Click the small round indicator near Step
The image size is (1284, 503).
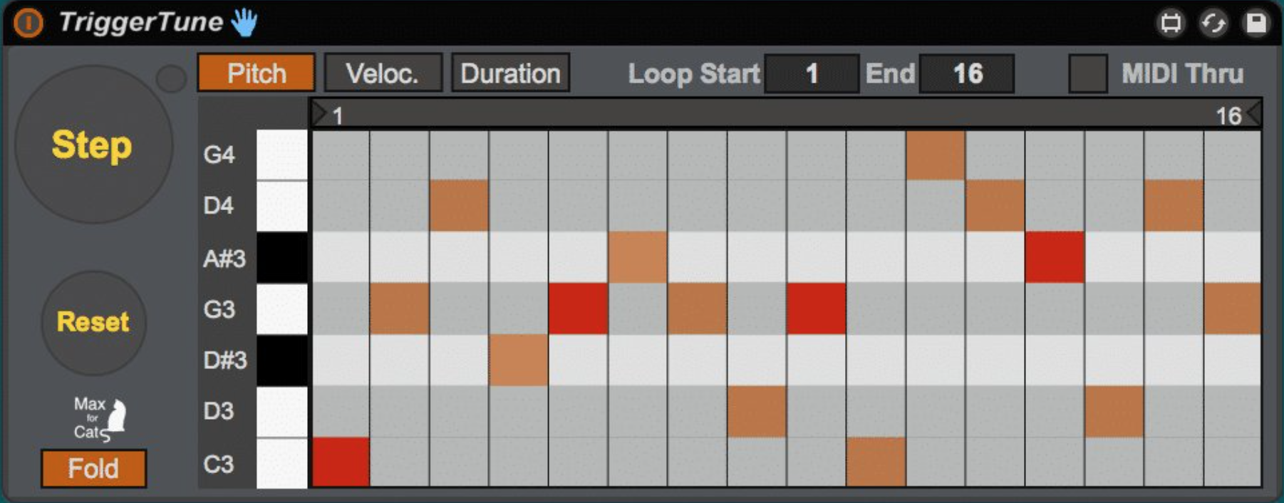pyautogui.click(x=171, y=79)
